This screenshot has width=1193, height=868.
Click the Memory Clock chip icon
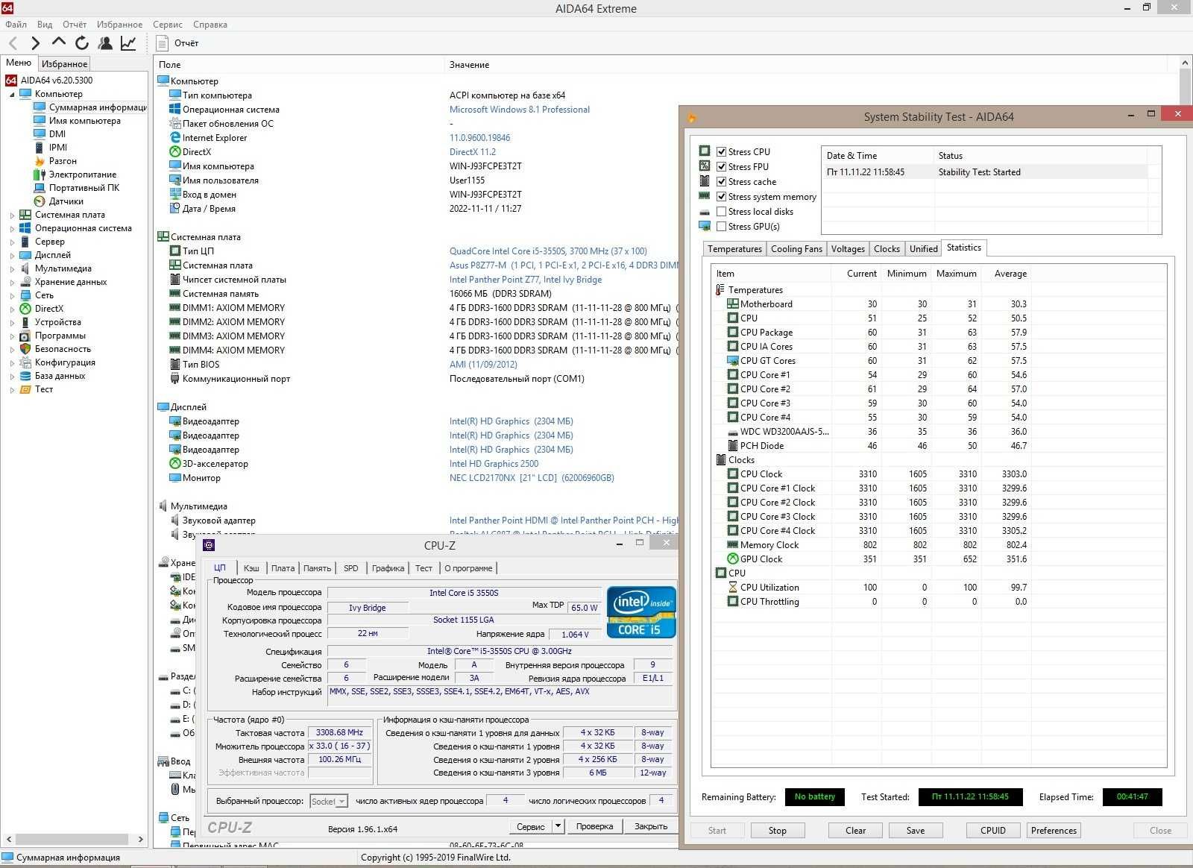pos(733,545)
